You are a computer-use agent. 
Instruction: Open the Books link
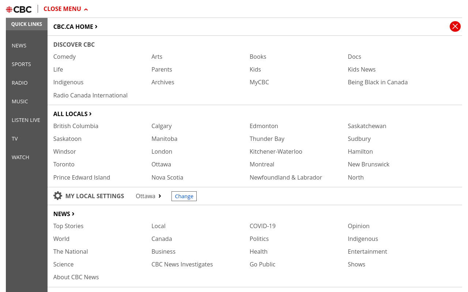pyautogui.click(x=258, y=57)
